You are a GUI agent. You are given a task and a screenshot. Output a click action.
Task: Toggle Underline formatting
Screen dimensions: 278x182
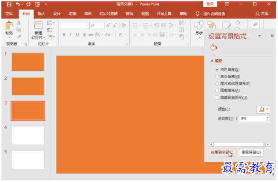77,35
